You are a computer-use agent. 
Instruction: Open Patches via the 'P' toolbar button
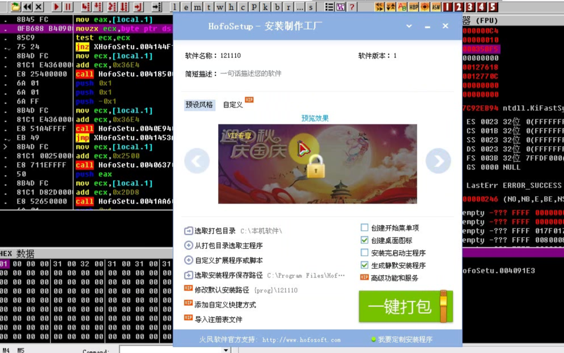pyautogui.click(x=254, y=6)
